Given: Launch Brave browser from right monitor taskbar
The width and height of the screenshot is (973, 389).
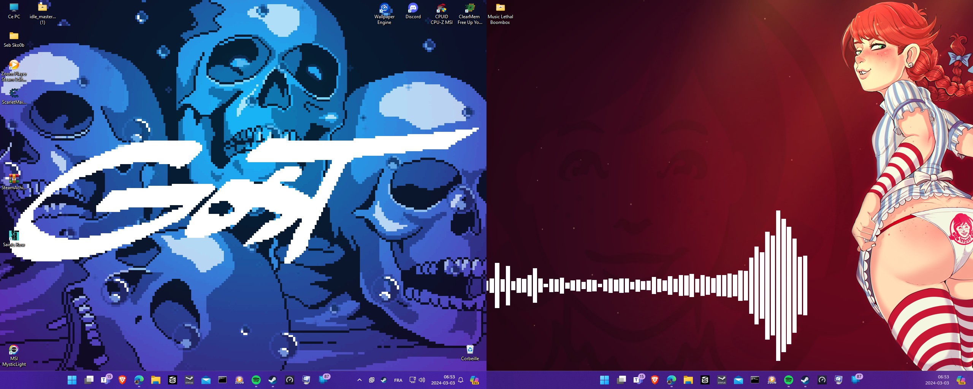Looking at the screenshot, I should click(x=655, y=380).
